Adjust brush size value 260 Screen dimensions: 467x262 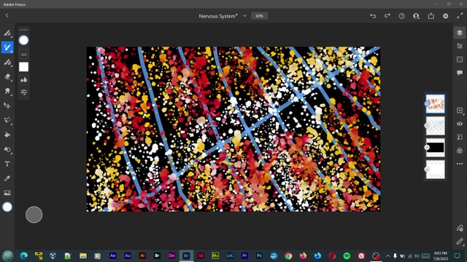[x=23, y=55]
